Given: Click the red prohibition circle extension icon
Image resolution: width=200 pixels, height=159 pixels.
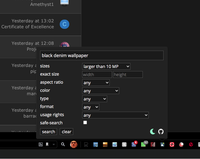Looking at the screenshot, I should pos(172,144).
